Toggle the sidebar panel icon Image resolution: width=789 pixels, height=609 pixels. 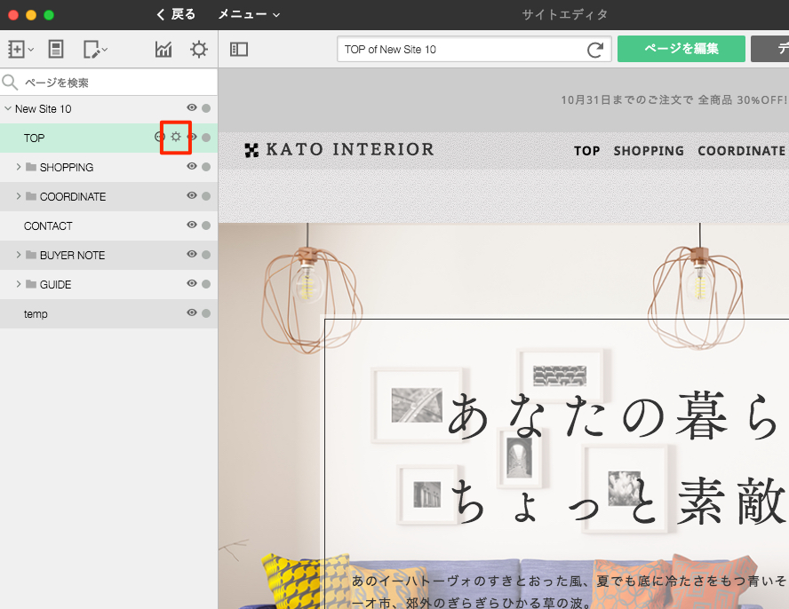239,50
